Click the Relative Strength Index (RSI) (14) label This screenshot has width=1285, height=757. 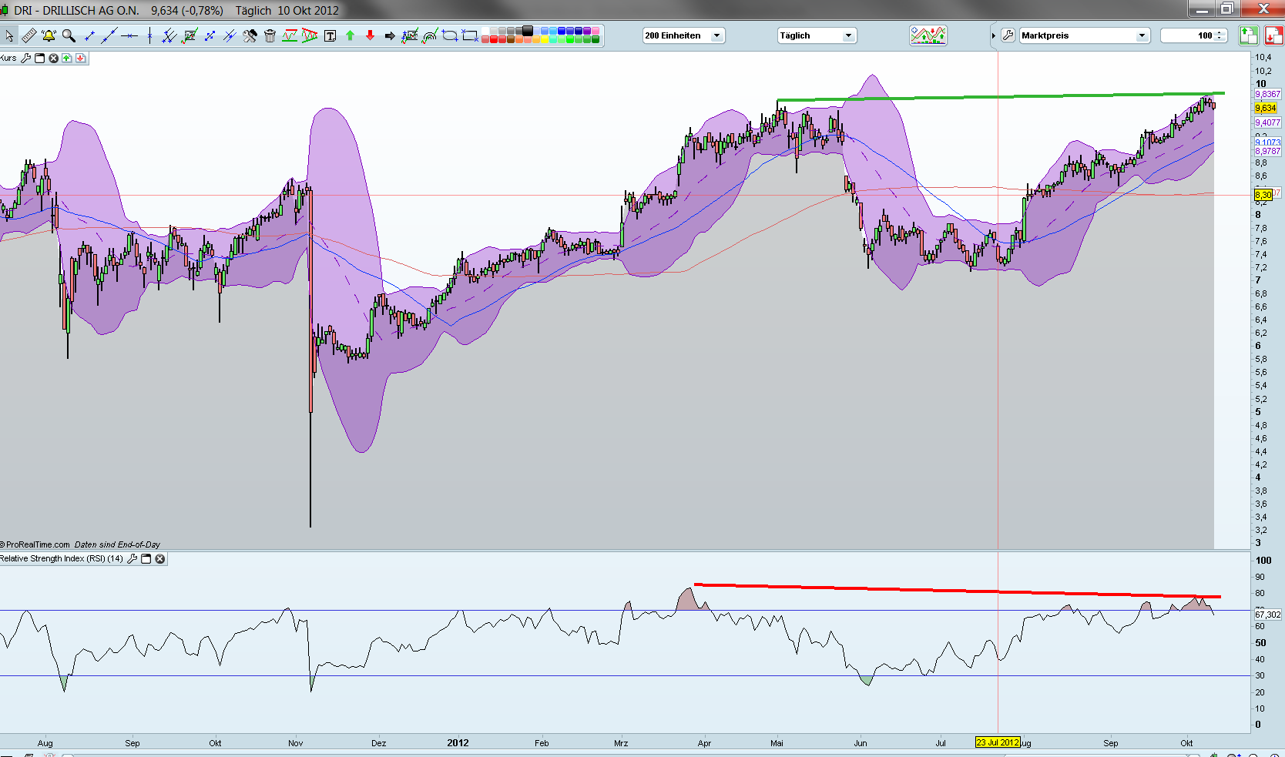click(x=62, y=559)
